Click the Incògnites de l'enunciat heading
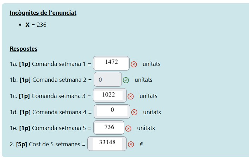Image resolution: width=249 pixels, height=159 pixels. click(43, 13)
